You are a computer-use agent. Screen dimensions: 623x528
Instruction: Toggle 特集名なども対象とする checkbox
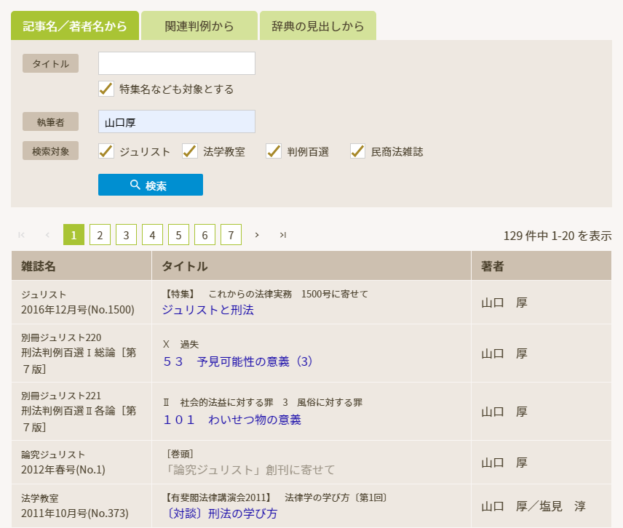pyautogui.click(x=106, y=89)
